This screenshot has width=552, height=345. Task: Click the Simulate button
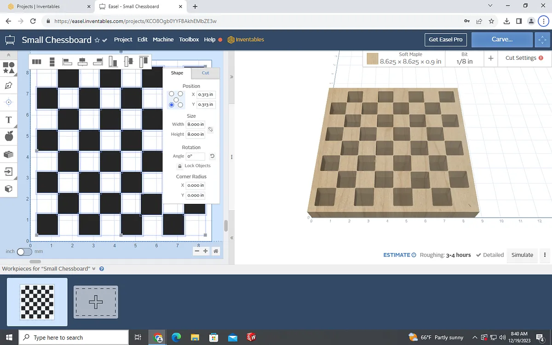(x=522, y=255)
